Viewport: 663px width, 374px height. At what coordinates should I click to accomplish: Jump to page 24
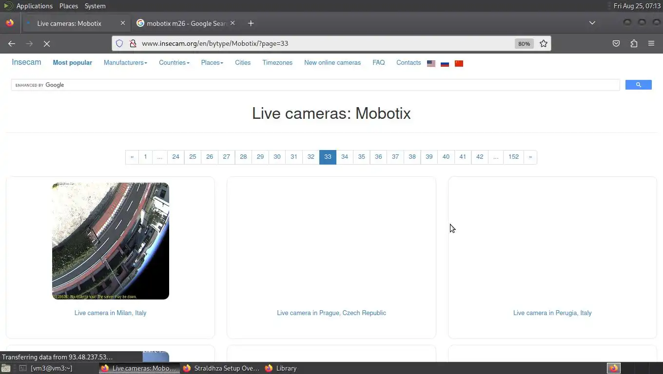coord(175,157)
